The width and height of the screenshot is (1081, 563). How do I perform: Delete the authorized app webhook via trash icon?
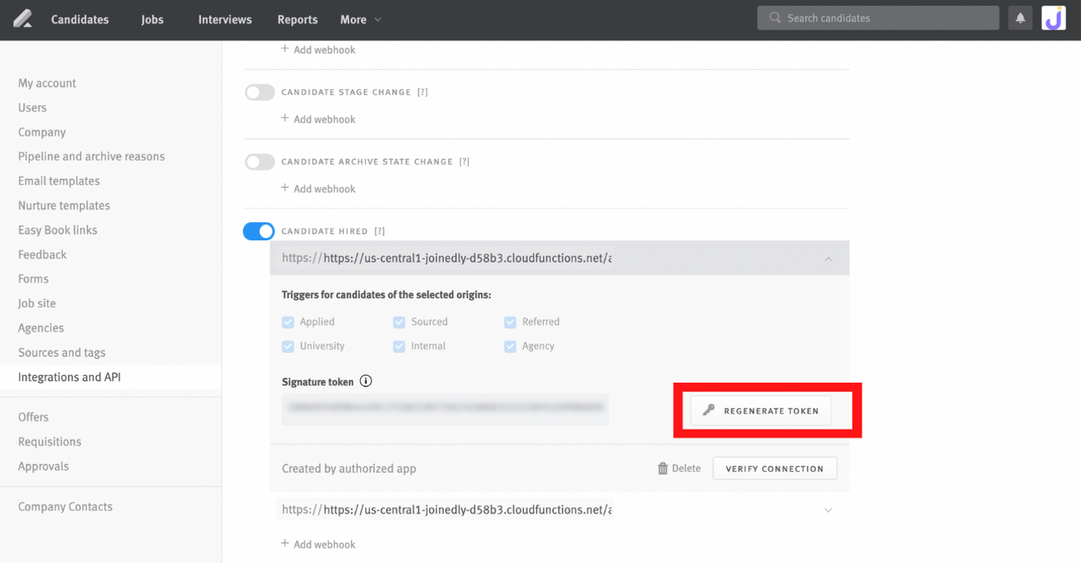coord(662,468)
